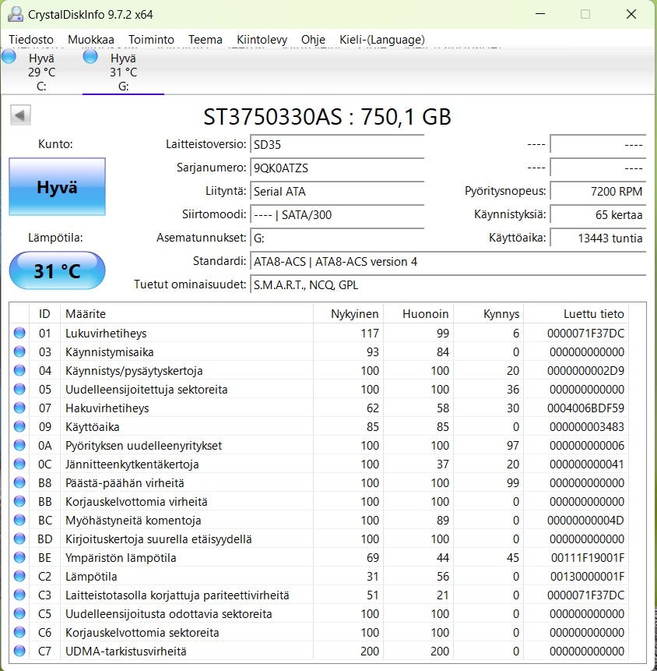The height and width of the screenshot is (671, 657).
Task: Open the Muokkaa menu
Action: 90,40
